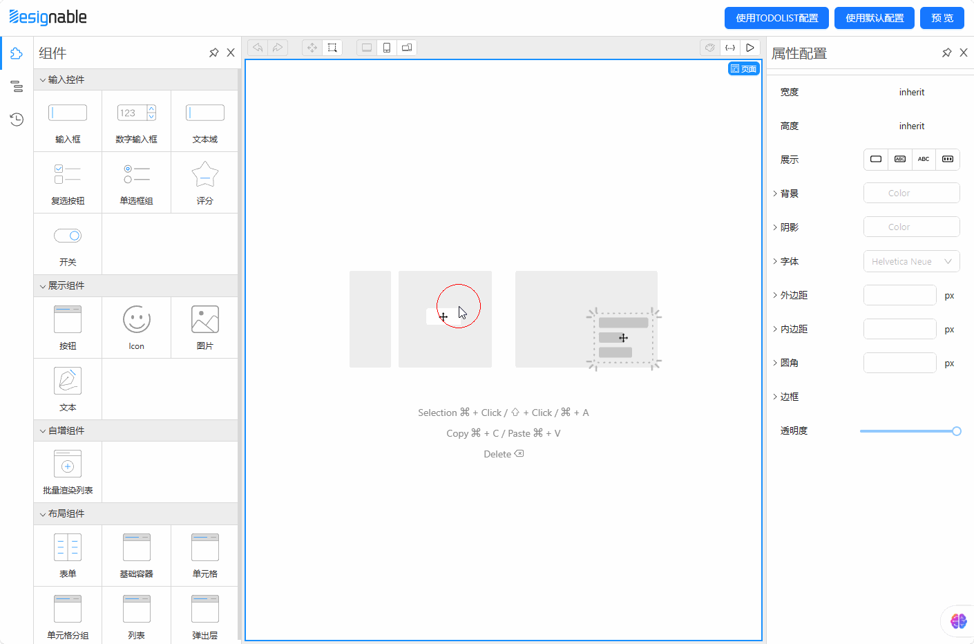Open the history tab in left sidebar
Viewport: 974px width, 644px height.
coord(17,120)
